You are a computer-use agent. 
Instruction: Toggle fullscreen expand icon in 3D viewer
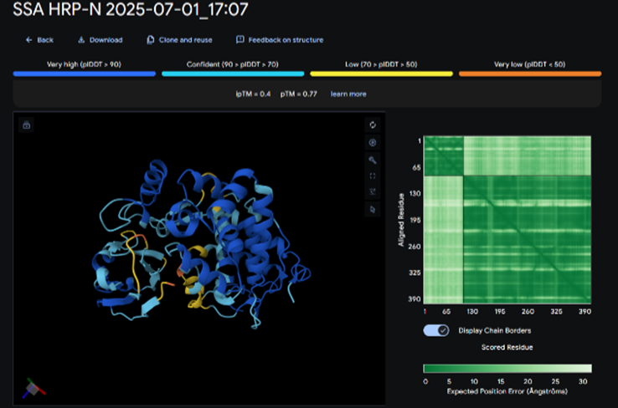[373, 176]
